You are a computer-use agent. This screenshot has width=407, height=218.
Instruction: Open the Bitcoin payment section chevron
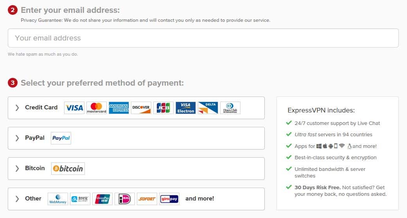(17, 169)
